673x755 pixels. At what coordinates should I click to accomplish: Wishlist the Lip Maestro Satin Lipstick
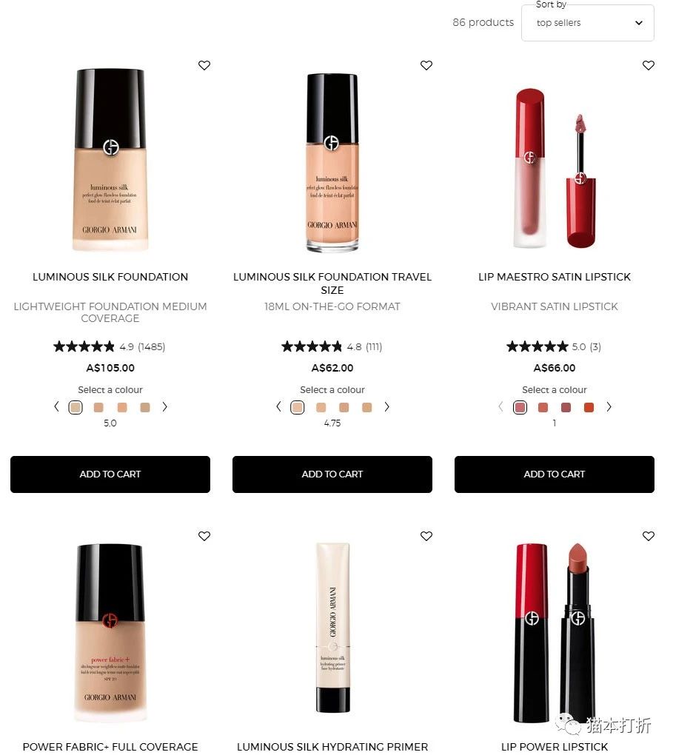(649, 65)
